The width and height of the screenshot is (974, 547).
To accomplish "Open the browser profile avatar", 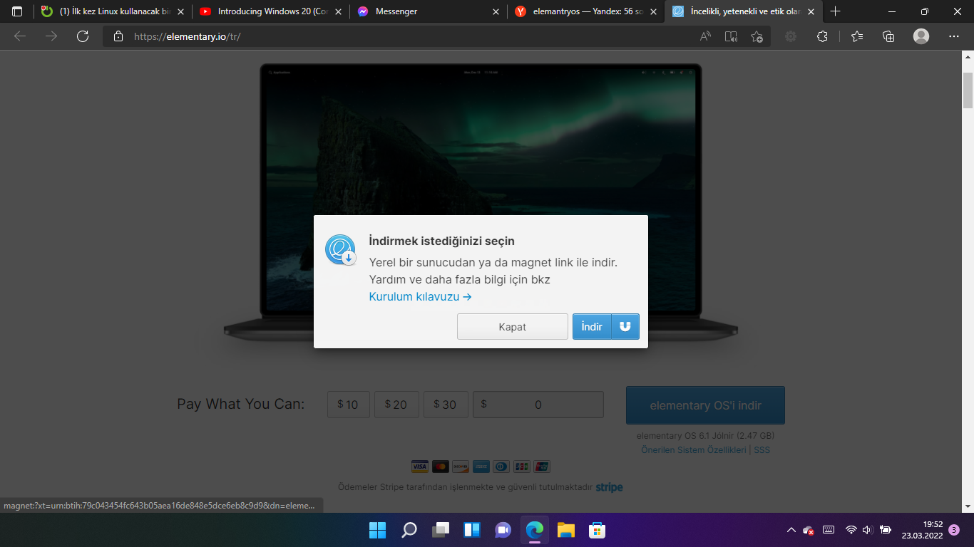I will (921, 36).
